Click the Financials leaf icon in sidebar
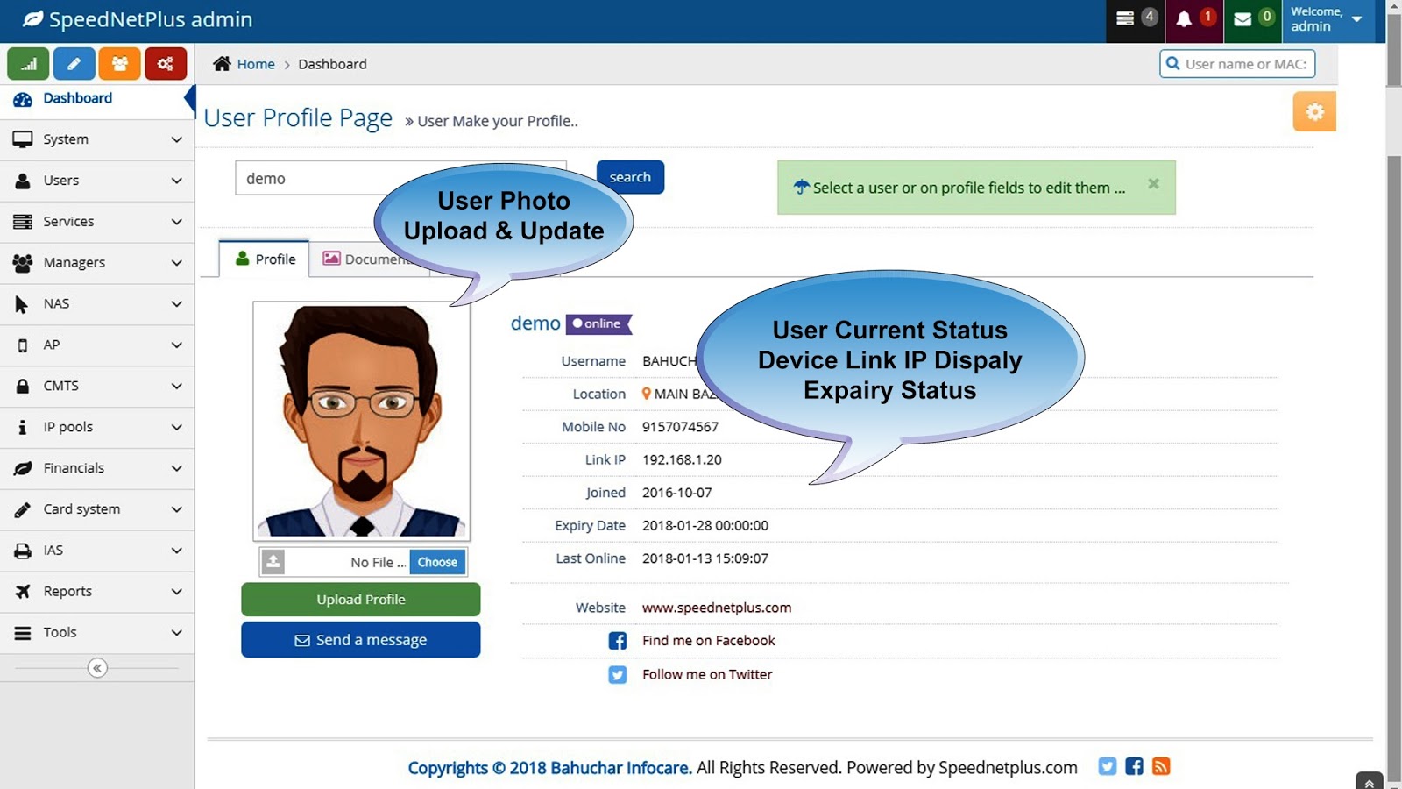This screenshot has width=1402, height=789. [23, 468]
